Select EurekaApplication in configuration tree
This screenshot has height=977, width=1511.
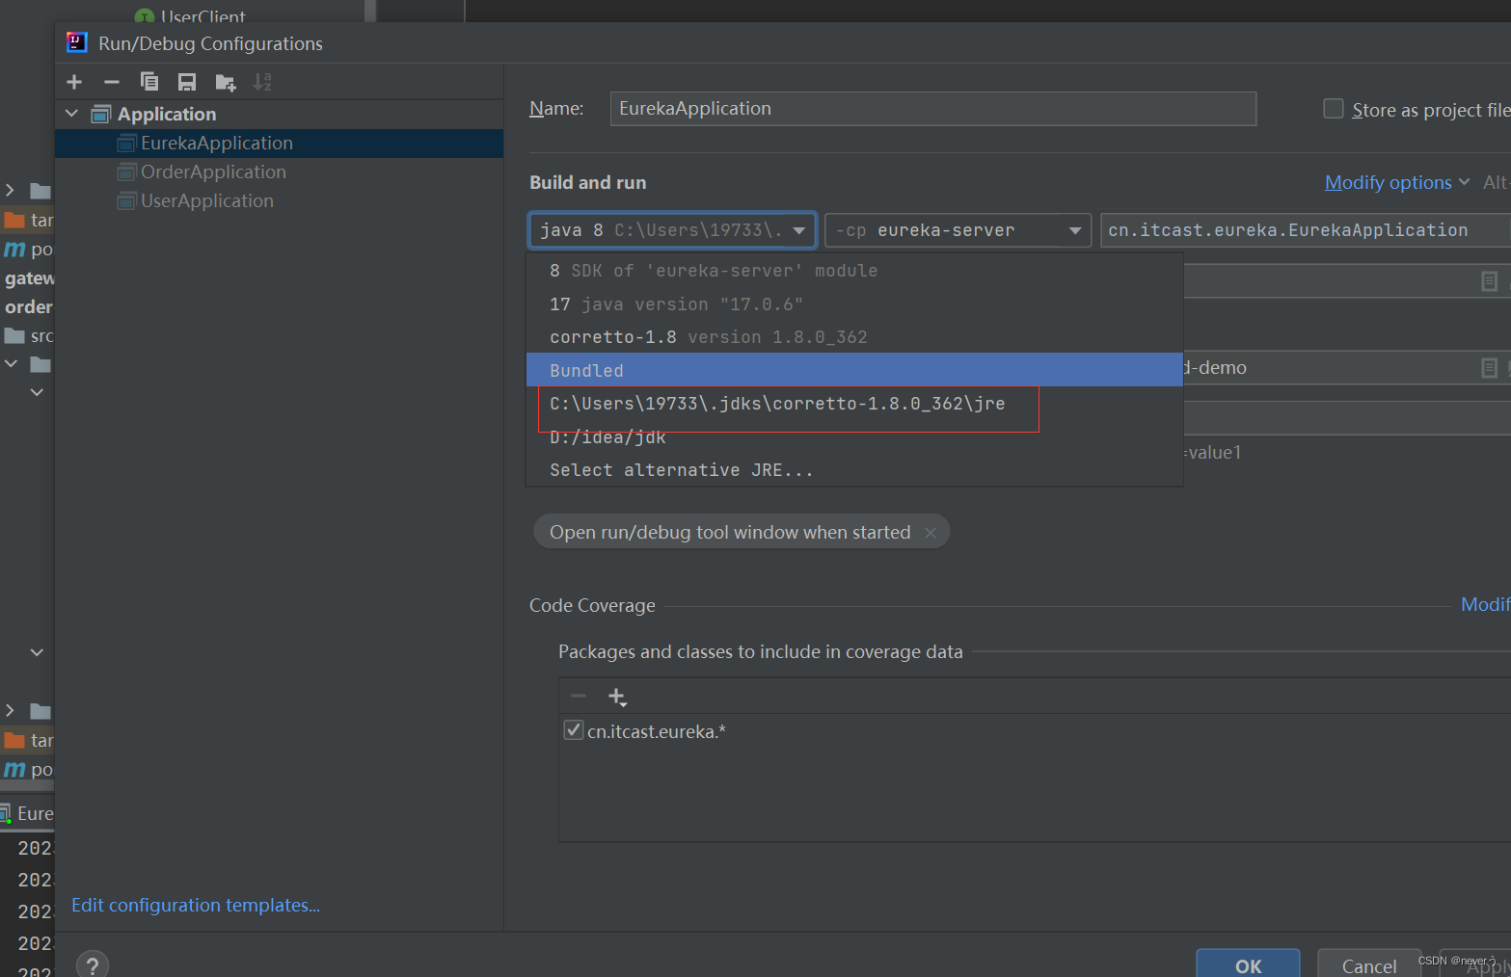click(x=280, y=144)
